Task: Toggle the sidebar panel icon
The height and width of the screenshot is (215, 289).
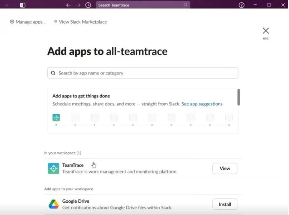Action: coord(23,5)
